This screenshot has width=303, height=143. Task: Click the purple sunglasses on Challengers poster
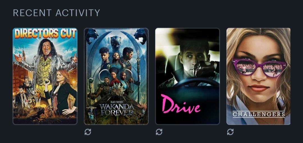pyautogui.click(x=260, y=68)
